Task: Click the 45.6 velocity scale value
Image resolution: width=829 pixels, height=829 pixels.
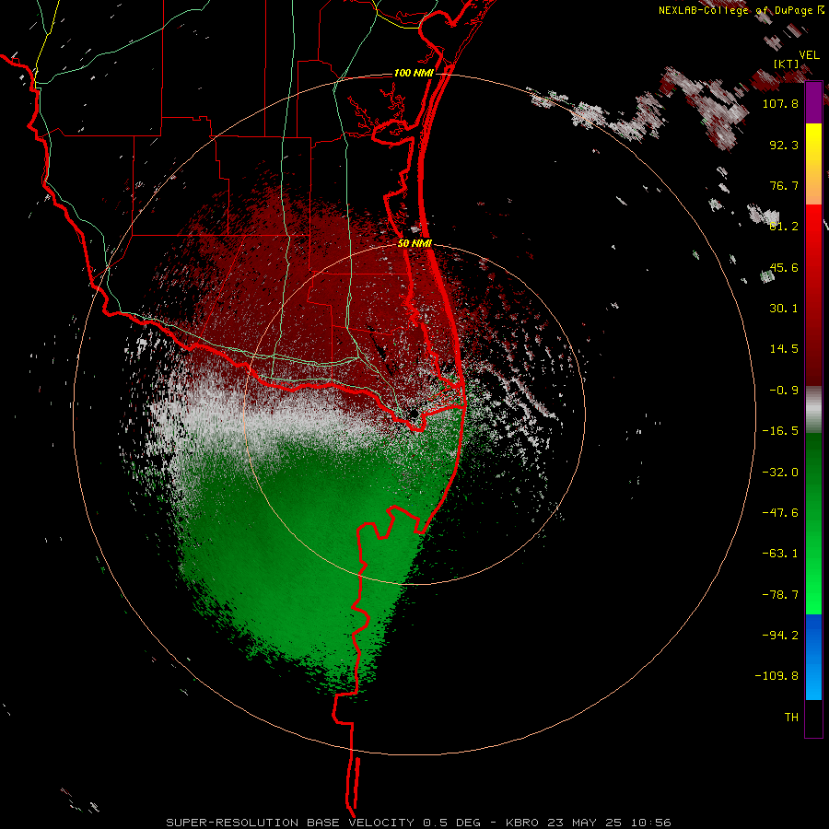Action: [784, 267]
